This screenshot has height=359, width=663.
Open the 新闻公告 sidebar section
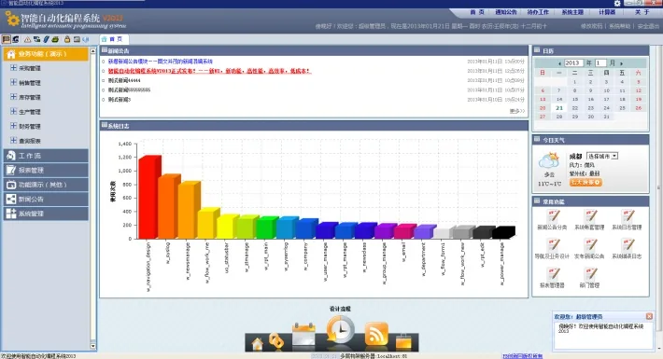tap(46, 199)
